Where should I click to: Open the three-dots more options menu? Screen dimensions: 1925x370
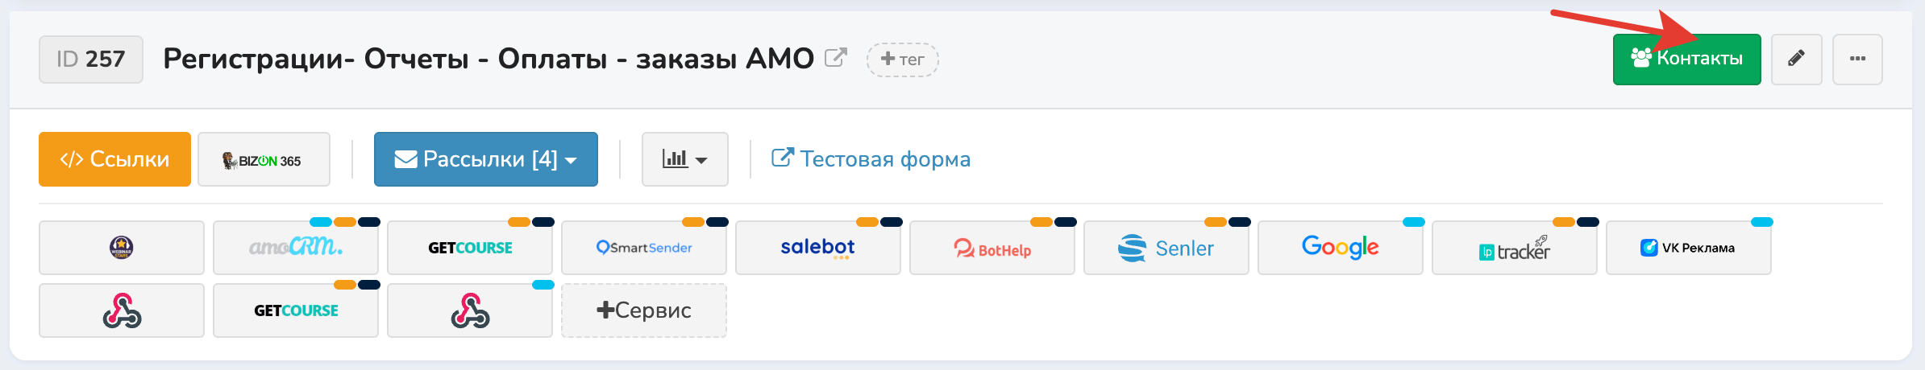coord(1857,59)
